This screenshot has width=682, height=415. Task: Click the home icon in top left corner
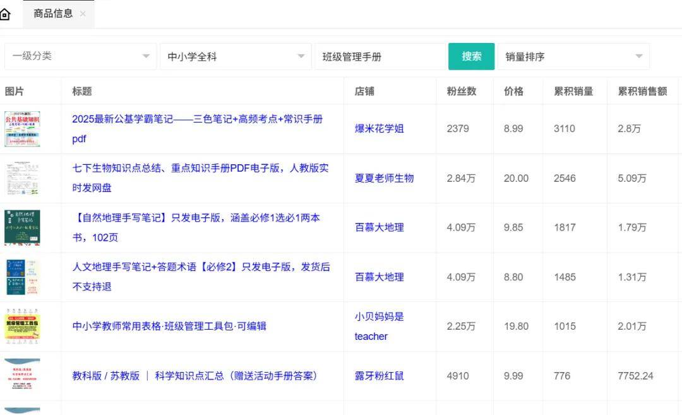click(x=6, y=13)
